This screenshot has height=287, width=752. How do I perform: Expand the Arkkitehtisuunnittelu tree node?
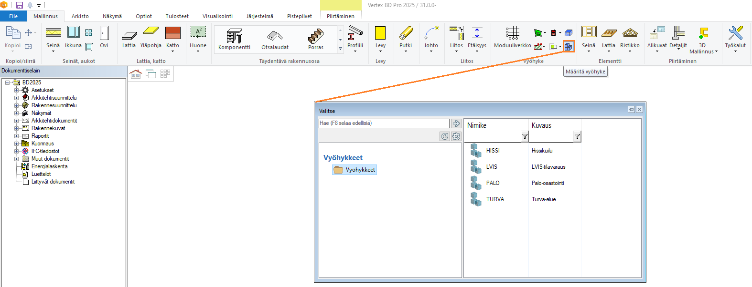pos(16,98)
